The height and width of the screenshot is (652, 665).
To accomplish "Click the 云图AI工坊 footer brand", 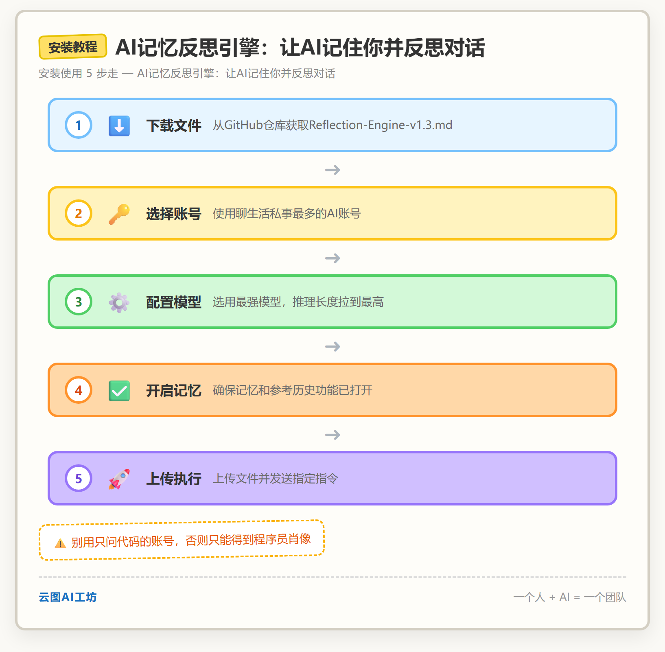I will coord(68,597).
